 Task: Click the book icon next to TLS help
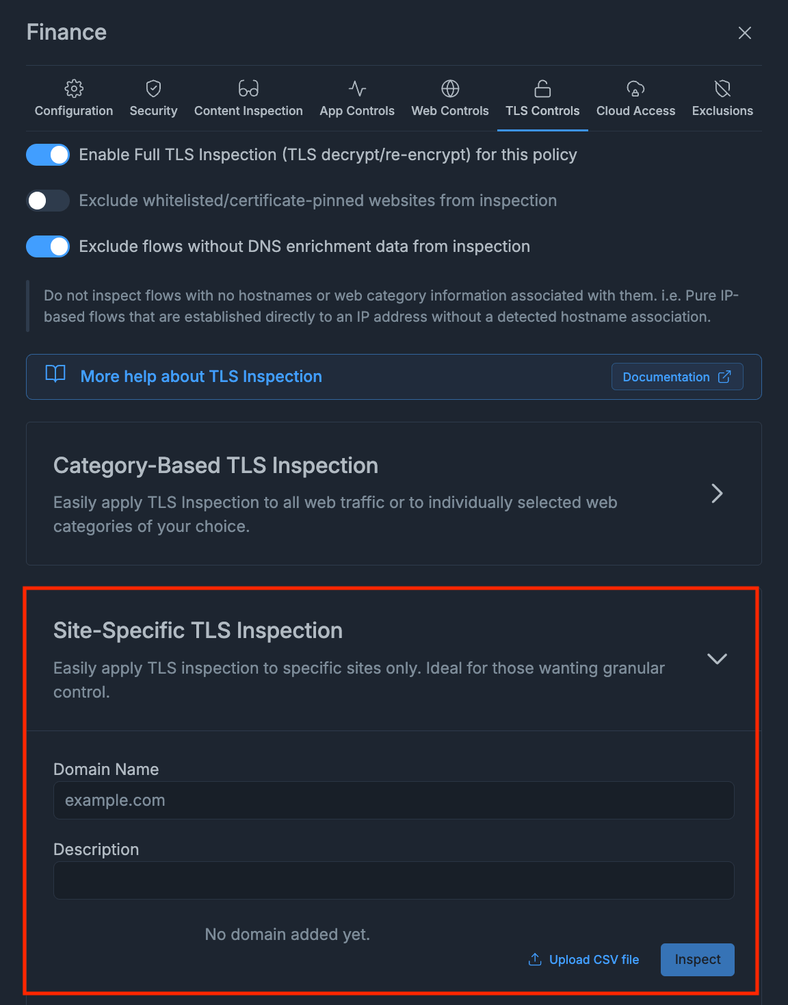click(54, 374)
